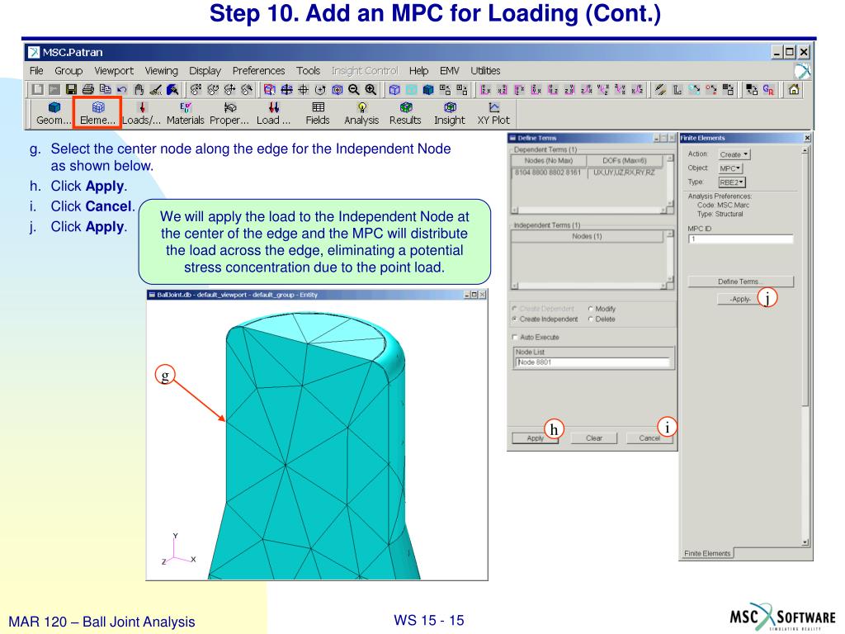Click the Abort hand icon

click(139, 89)
